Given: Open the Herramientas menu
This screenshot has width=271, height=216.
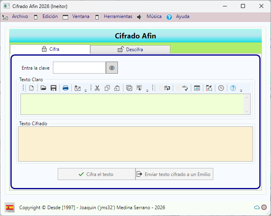Looking at the screenshot, I should pyautogui.click(x=117, y=17).
